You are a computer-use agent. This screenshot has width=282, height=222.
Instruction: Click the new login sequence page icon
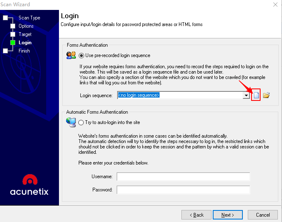coord(256,95)
